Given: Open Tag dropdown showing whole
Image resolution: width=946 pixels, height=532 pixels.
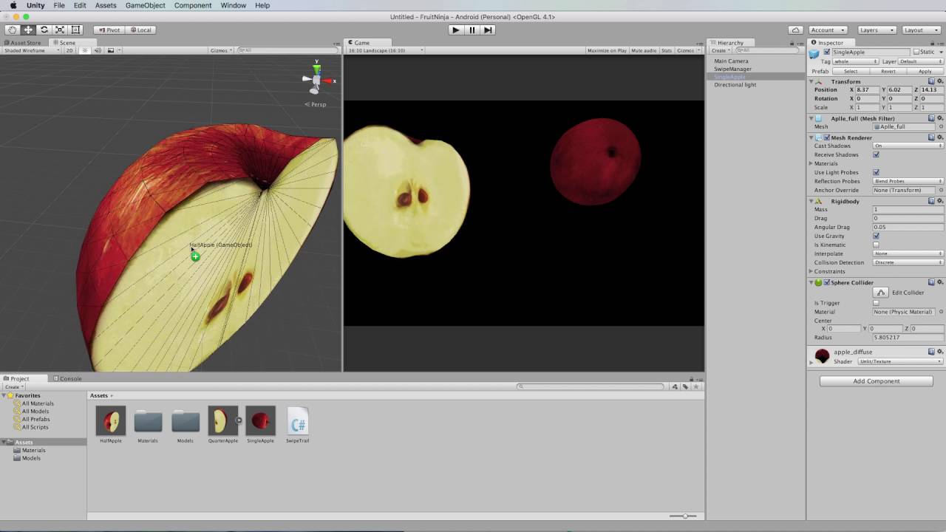Looking at the screenshot, I should point(855,61).
